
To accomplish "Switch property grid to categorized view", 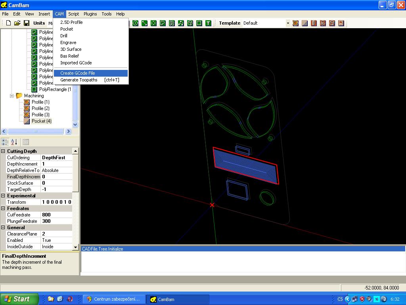I will [x=5, y=142].
